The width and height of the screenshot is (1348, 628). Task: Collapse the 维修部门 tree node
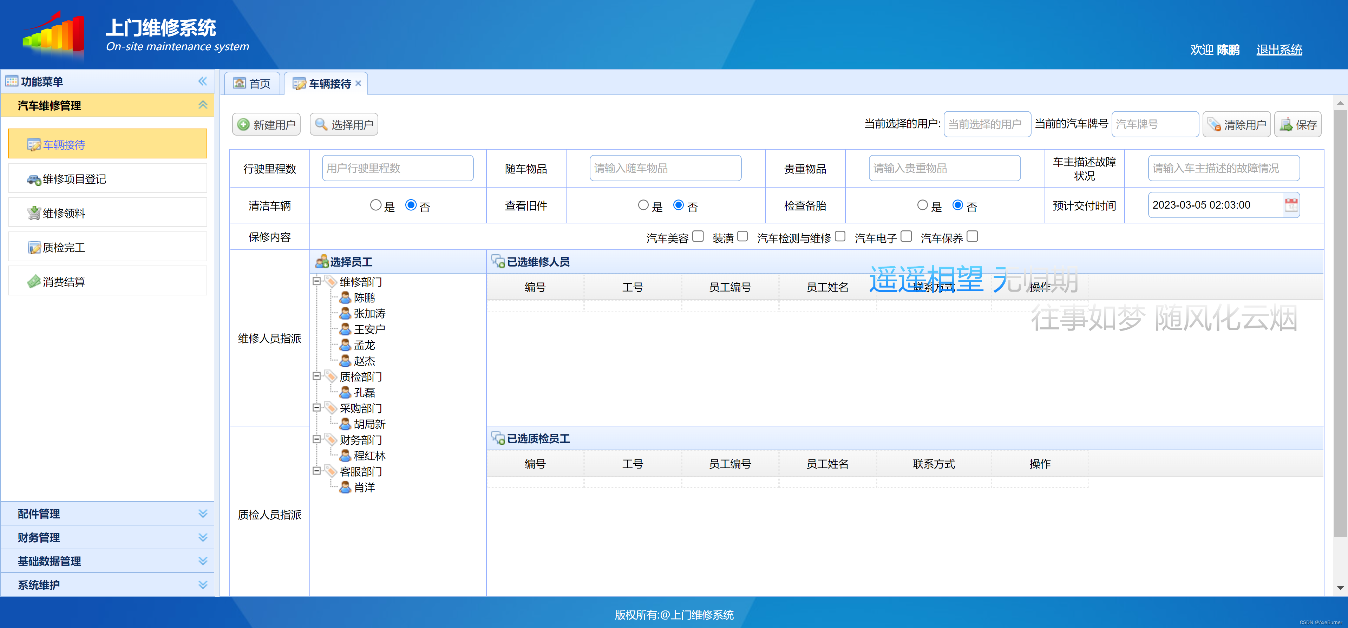pos(316,281)
